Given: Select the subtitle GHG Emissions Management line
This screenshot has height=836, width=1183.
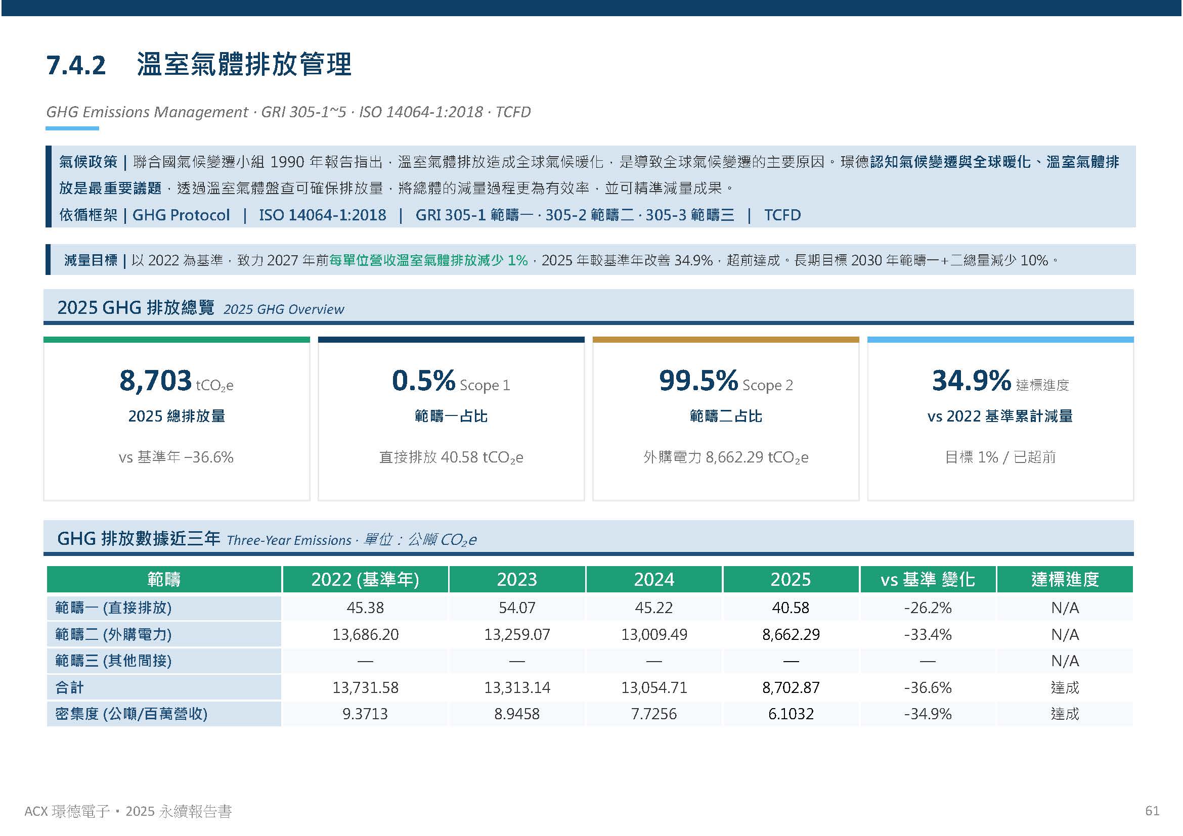Looking at the screenshot, I should [x=288, y=112].
